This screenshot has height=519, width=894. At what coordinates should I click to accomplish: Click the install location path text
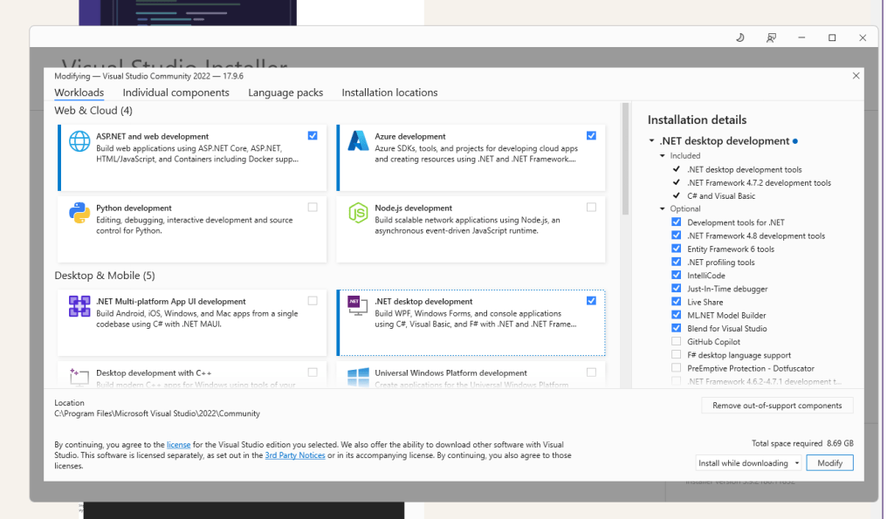coord(157,413)
